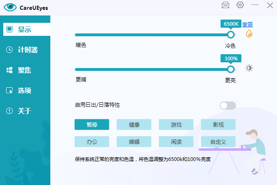Click the 6500K temperature value bubble
The height and width of the screenshot is (185, 277).
click(231, 24)
